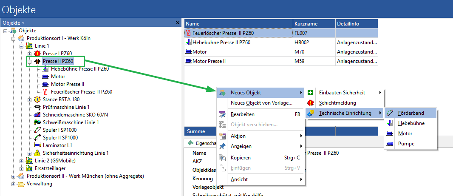Close the Objekte tree panel
Viewport: 453px width, 196px height.
tap(178, 23)
